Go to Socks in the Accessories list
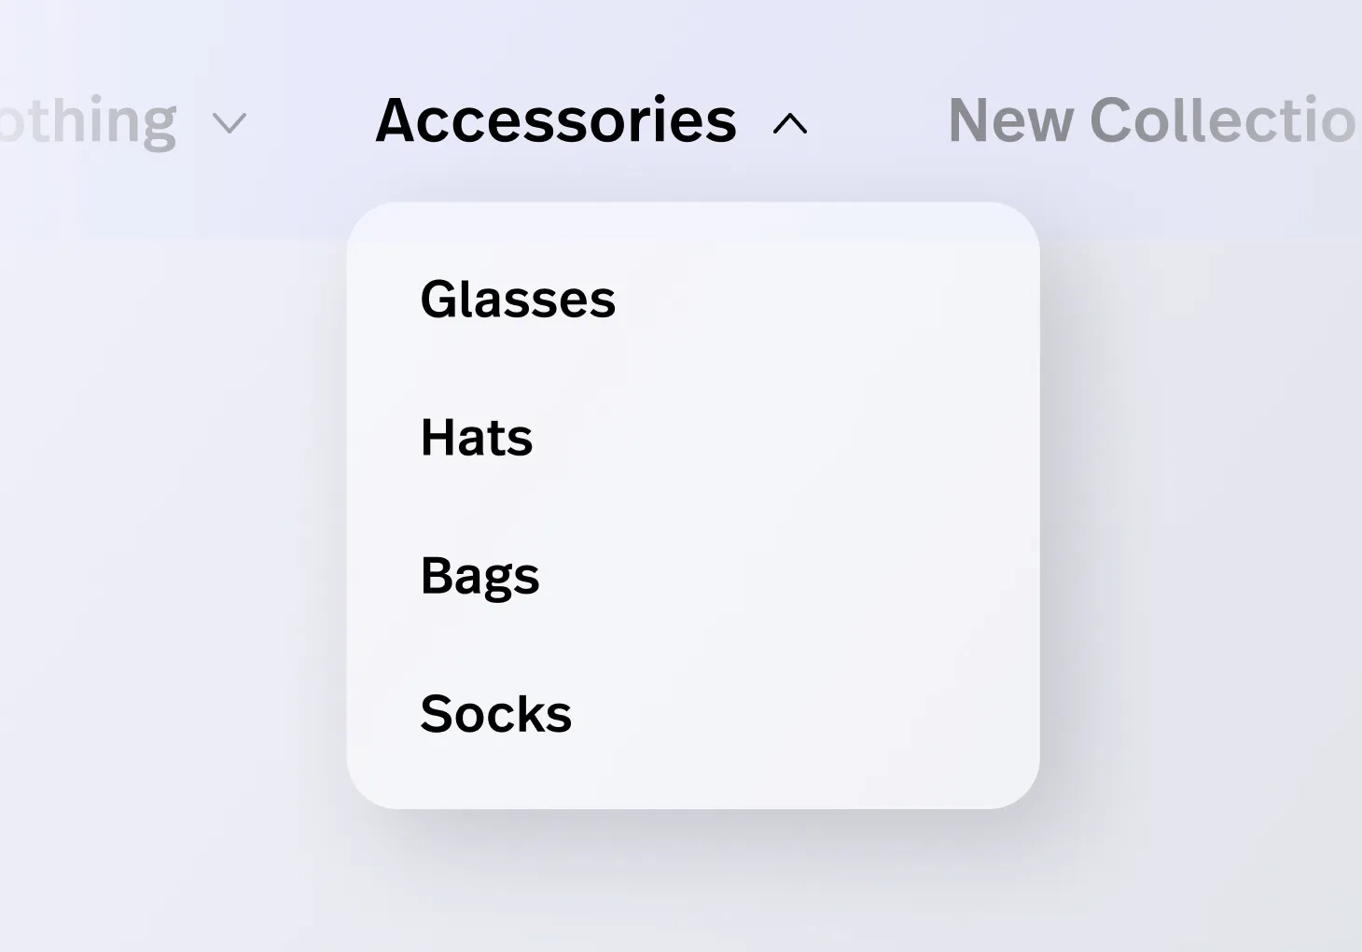Viewport: 1362px width, 952px height. (x=495, y=714)
